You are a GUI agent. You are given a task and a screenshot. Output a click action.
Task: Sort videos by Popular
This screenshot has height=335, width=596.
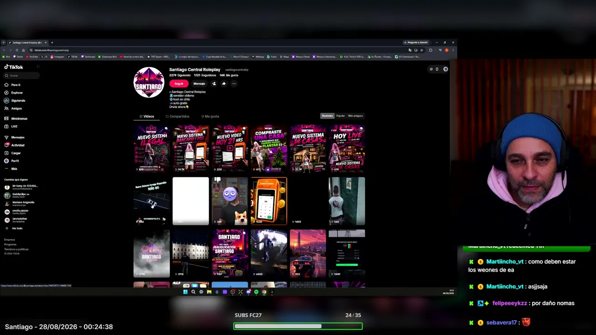click(x=340, y=116)
